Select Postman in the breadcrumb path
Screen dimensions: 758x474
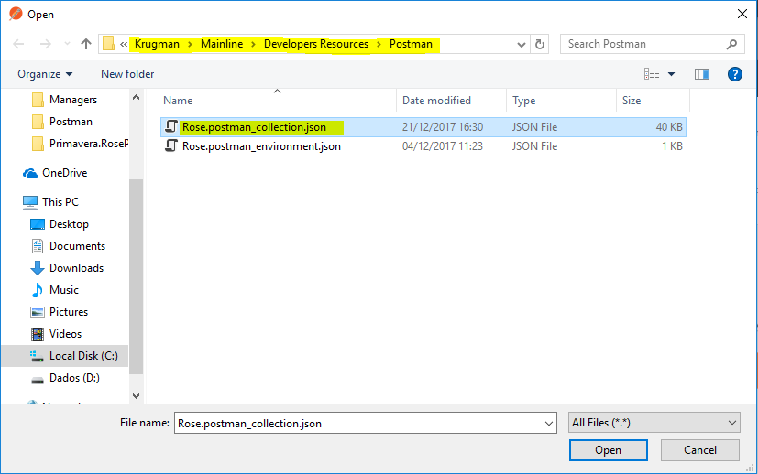[x=411, y=44]
